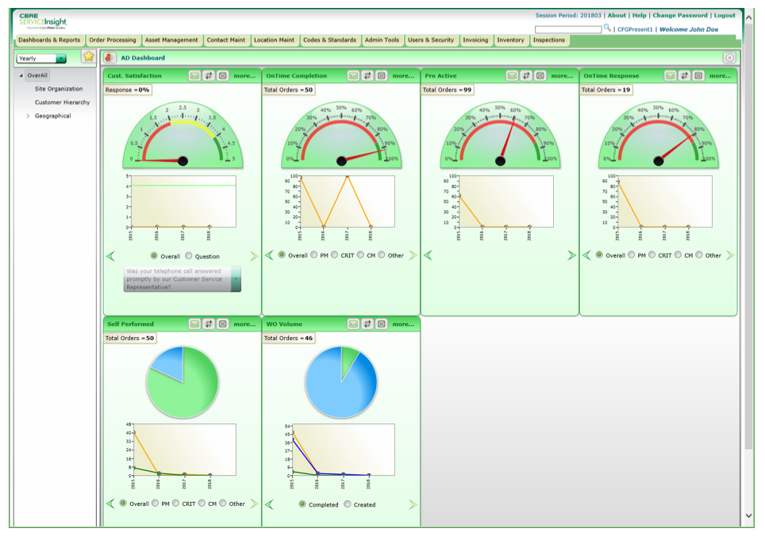Open the Users & Security menu
The image size is (765, 536).
coord(429,40)
